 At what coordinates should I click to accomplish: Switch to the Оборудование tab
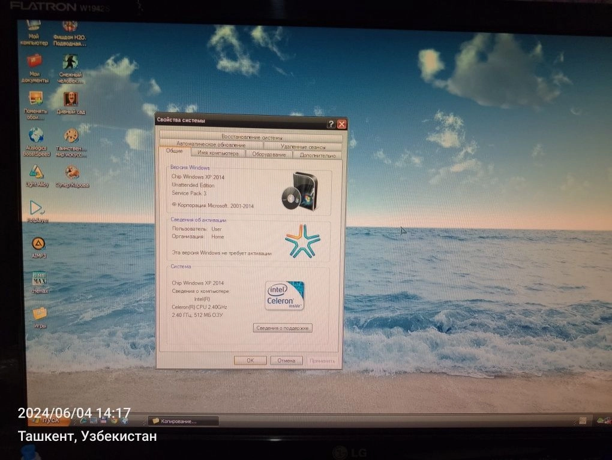(x=269, y=155)
